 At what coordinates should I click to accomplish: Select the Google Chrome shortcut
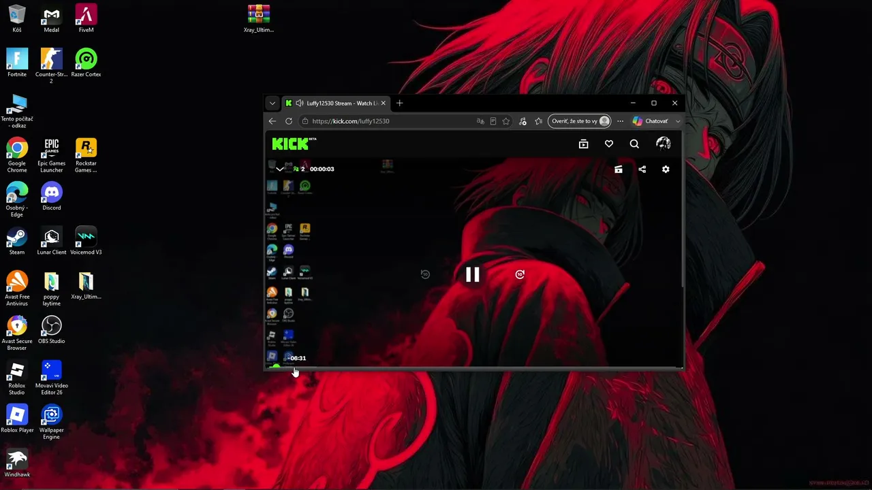click(x=17, y=155)
